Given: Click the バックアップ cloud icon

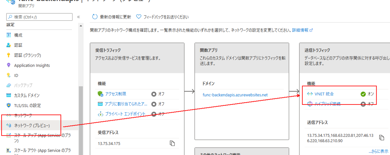Looking at the screenshot, I should [x=9, y=85].
